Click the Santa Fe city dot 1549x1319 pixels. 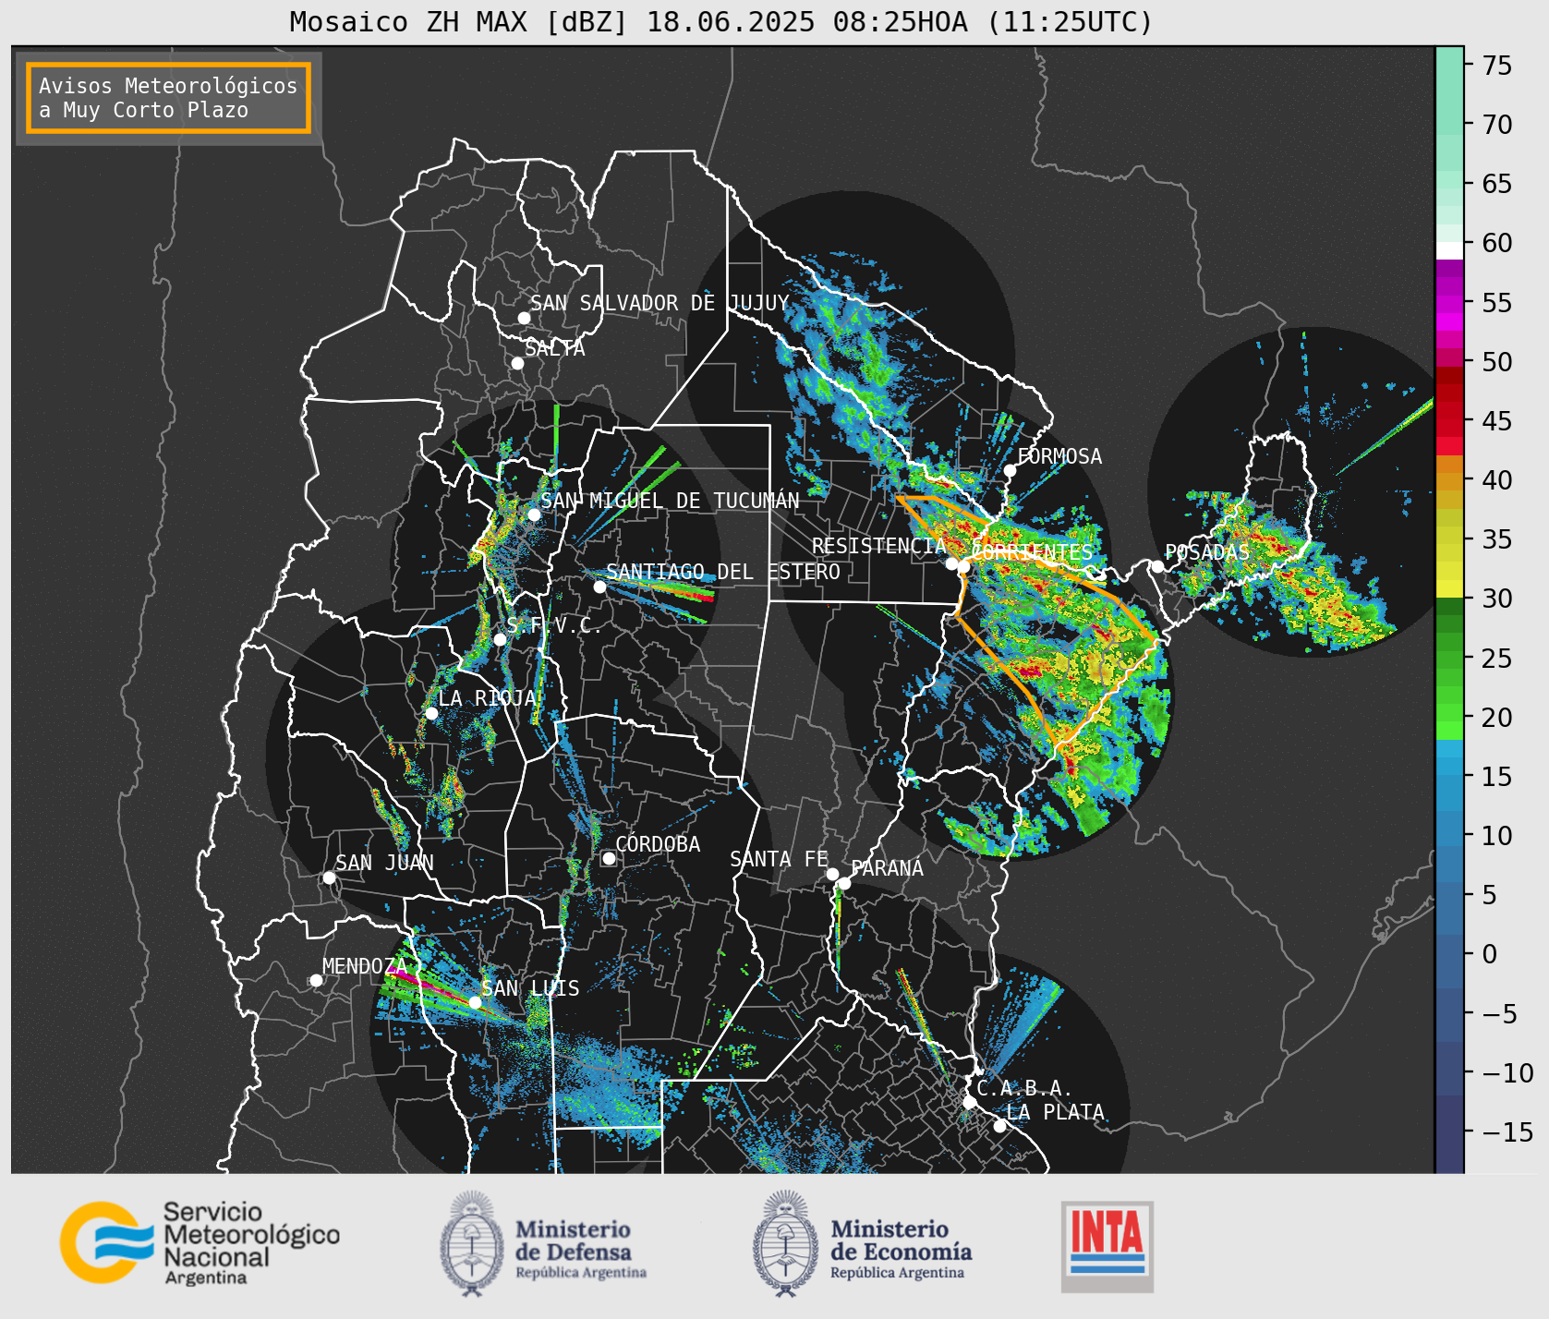click(832, 874)
